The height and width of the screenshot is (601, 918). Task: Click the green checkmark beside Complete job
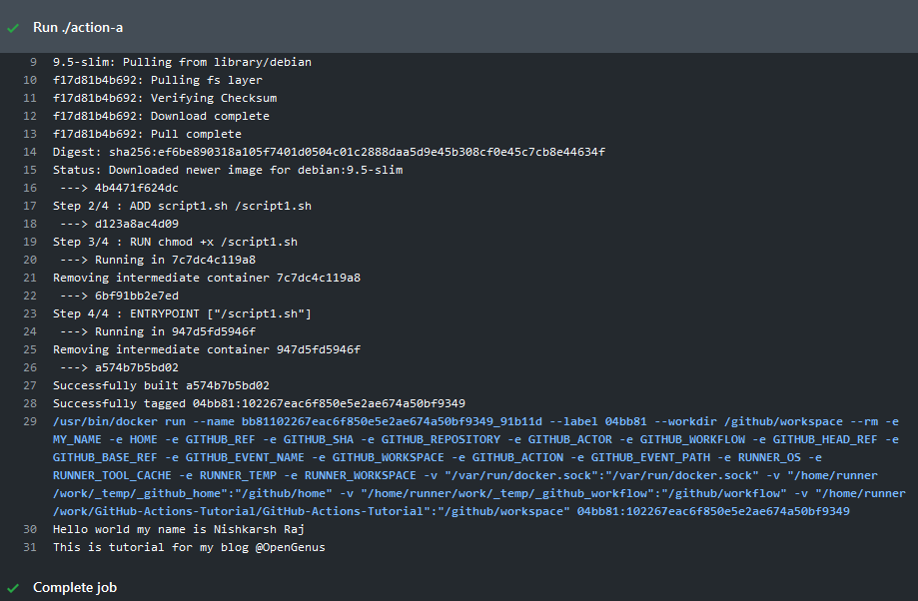click(13, 588)
